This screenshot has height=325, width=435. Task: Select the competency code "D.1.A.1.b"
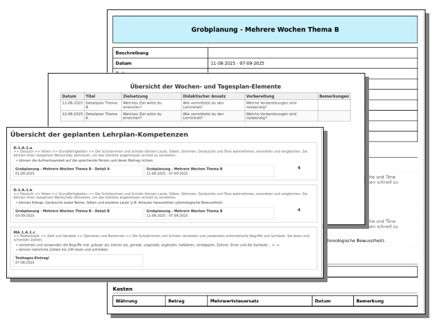[x=23, y=190]
